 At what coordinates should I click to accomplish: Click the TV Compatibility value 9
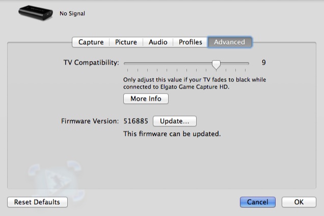tap(264, 63)
